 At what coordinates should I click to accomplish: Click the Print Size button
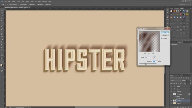pyautogui.click(x=48, y=4)
